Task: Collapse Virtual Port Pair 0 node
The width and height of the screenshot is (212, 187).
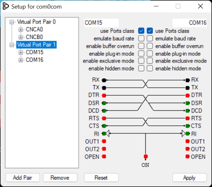Action: pos(12,22)
